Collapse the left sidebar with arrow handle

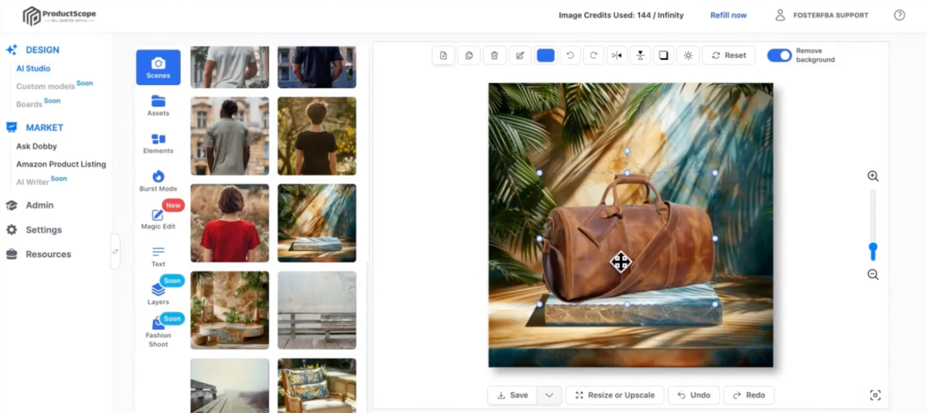(x=115, y=251)
